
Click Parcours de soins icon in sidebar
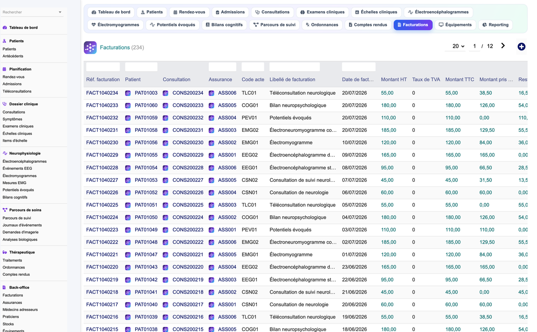[5, 210]
